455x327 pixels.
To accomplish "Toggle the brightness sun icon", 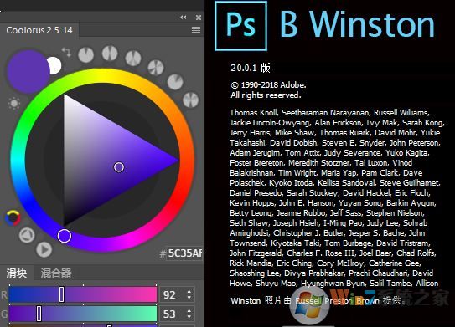I will (13, 104).
